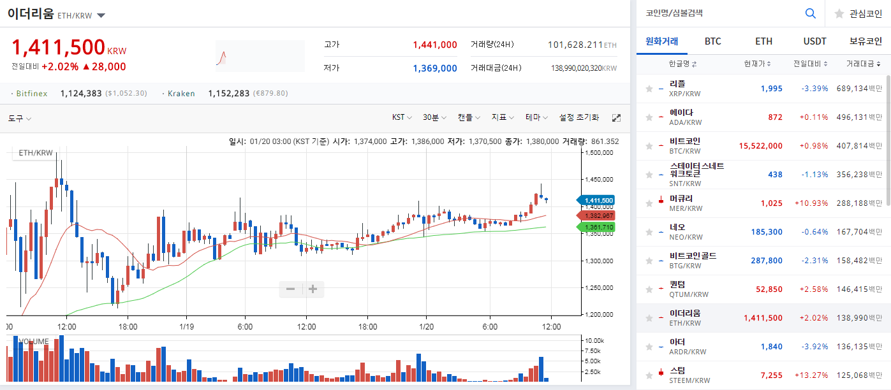
Task: Click the 설정 초기화 button
Action: click(578, 117)
